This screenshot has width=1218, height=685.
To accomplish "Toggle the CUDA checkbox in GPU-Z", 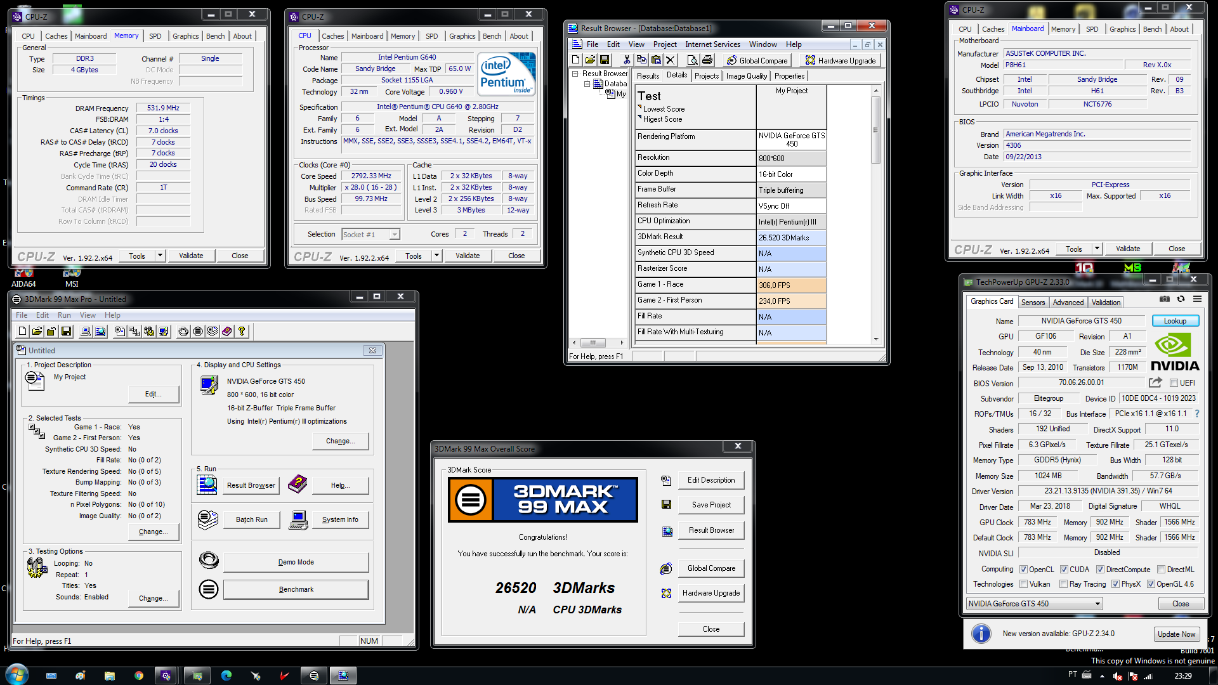I will click(x=1064, y=570).
